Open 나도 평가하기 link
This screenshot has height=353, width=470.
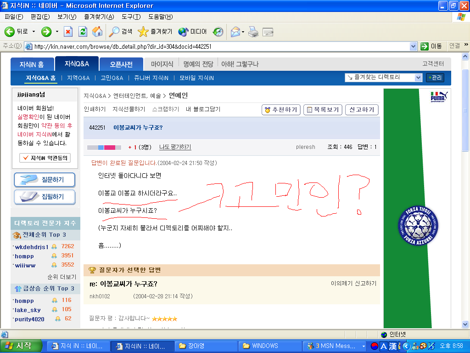(x=175, y=147)
